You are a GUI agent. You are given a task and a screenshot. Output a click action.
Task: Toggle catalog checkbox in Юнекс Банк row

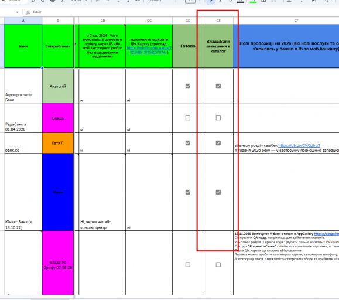218,192
